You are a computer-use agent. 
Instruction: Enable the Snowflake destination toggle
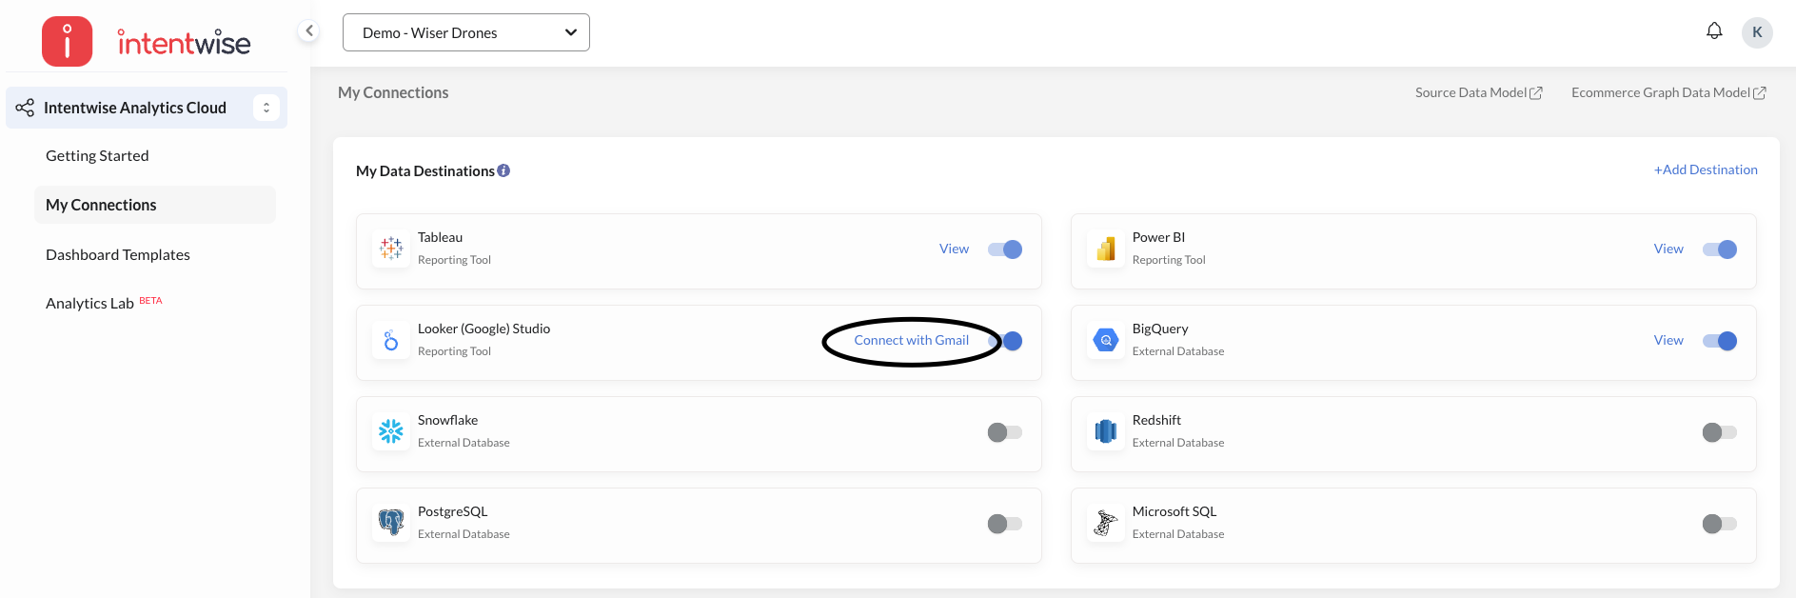(1005, 432)
